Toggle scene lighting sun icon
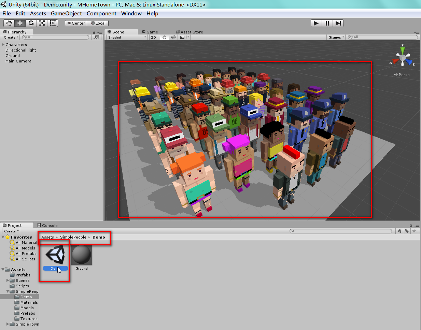This screenshot has width=421, height=330. coord(164,37)
